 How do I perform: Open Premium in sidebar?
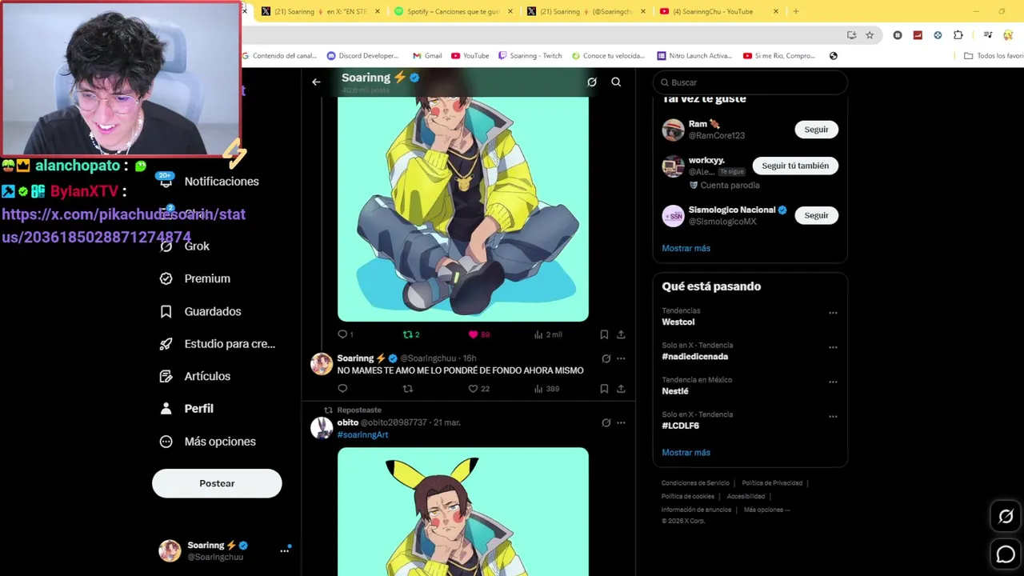194,278
